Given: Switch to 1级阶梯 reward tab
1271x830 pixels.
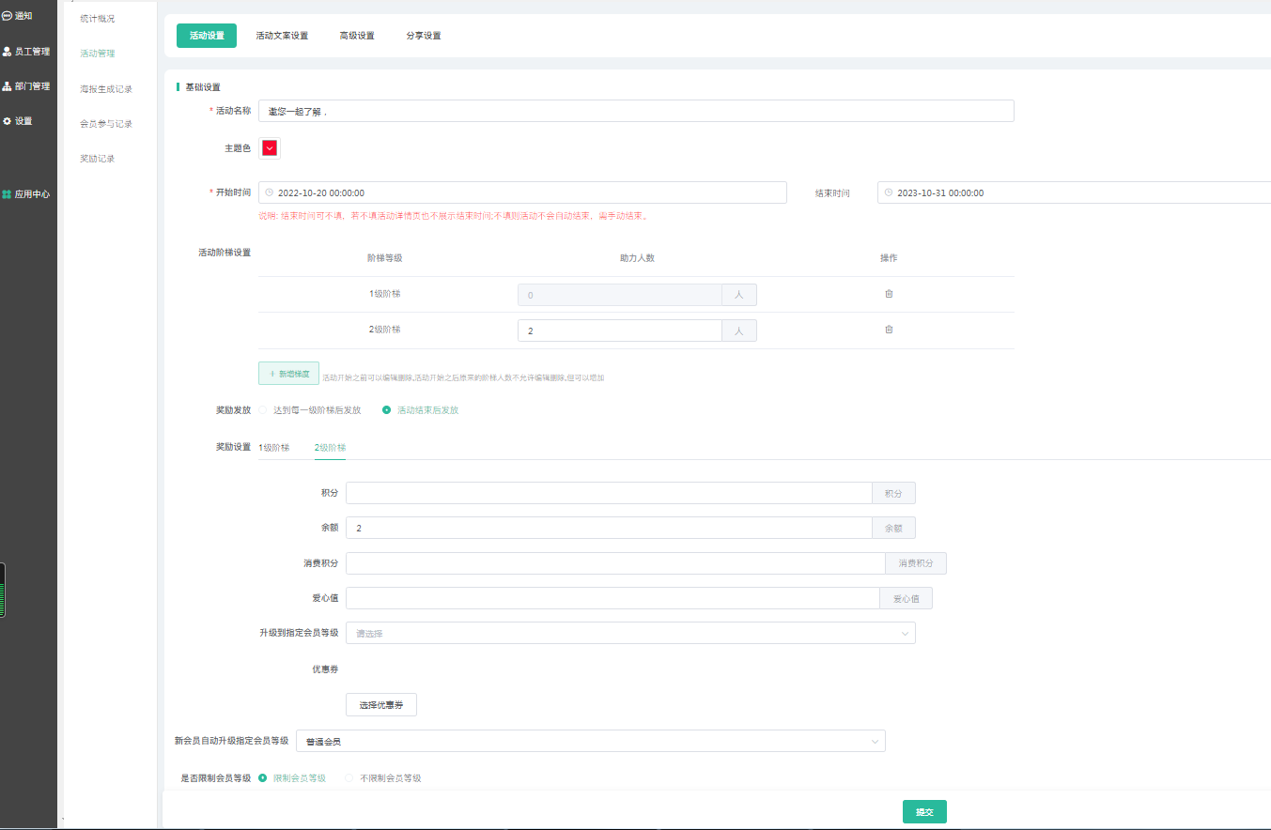Looking at the screenshot, I should (274, 448).
